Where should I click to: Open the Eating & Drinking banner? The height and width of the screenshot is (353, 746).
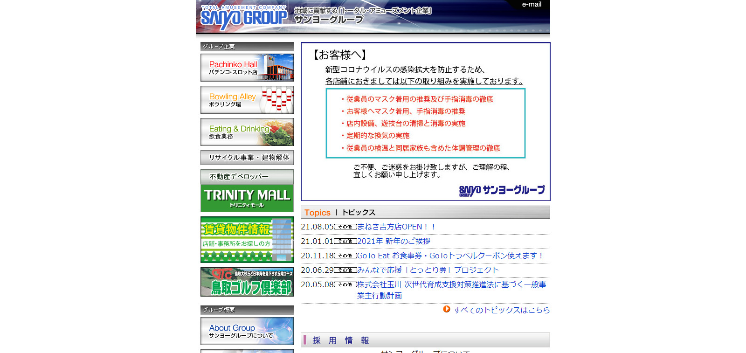(247, 132)
